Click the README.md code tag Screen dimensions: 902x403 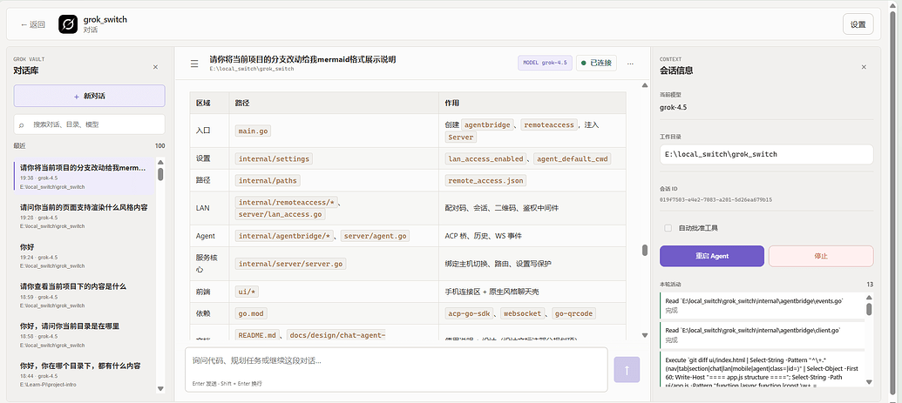(x=258, y=335)
